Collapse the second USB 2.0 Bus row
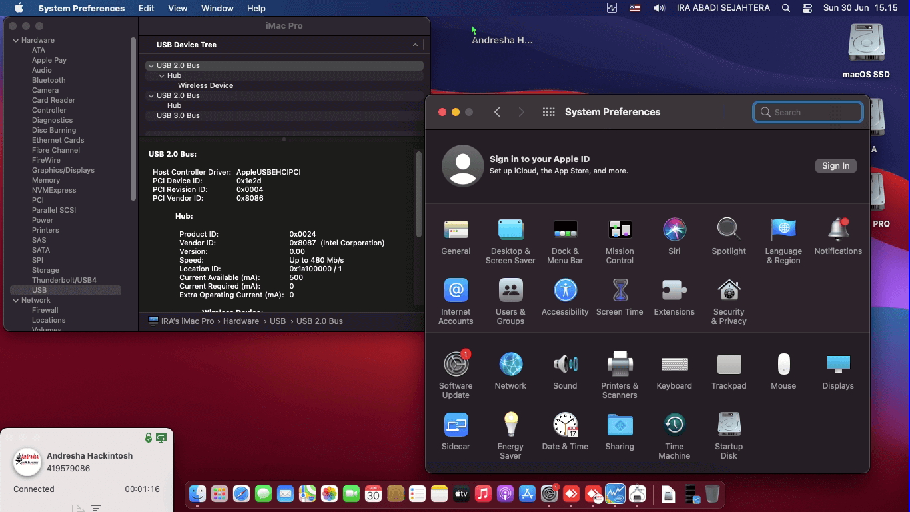This screenshot has height=512, width=910. coord(151,95)
